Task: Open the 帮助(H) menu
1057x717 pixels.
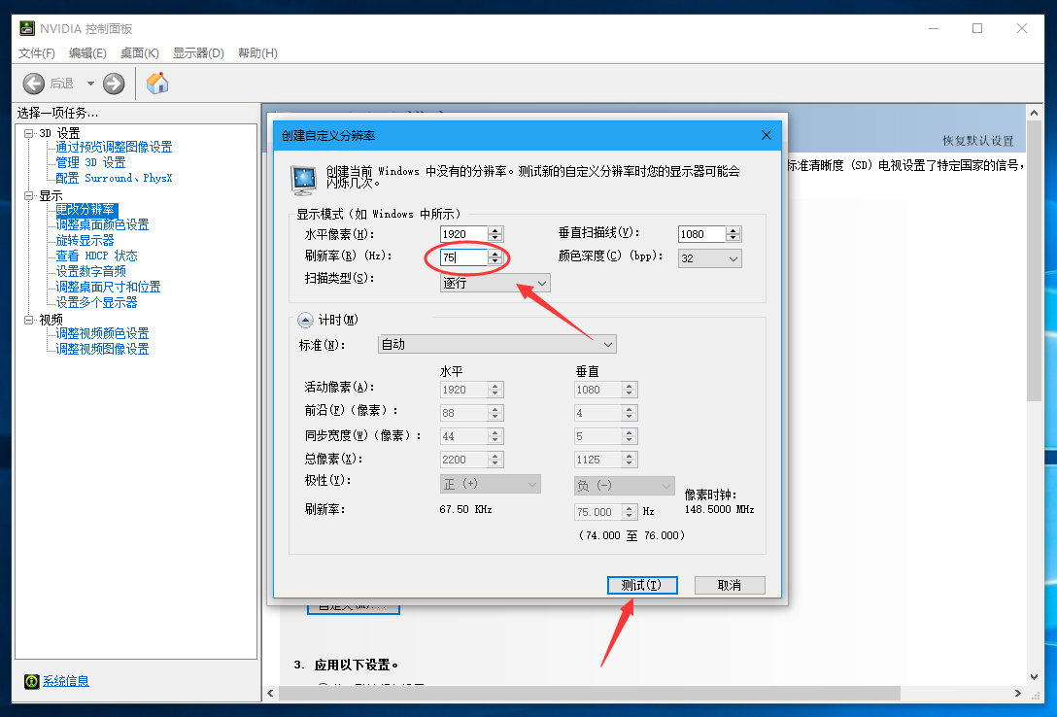Action: (257, 52)
